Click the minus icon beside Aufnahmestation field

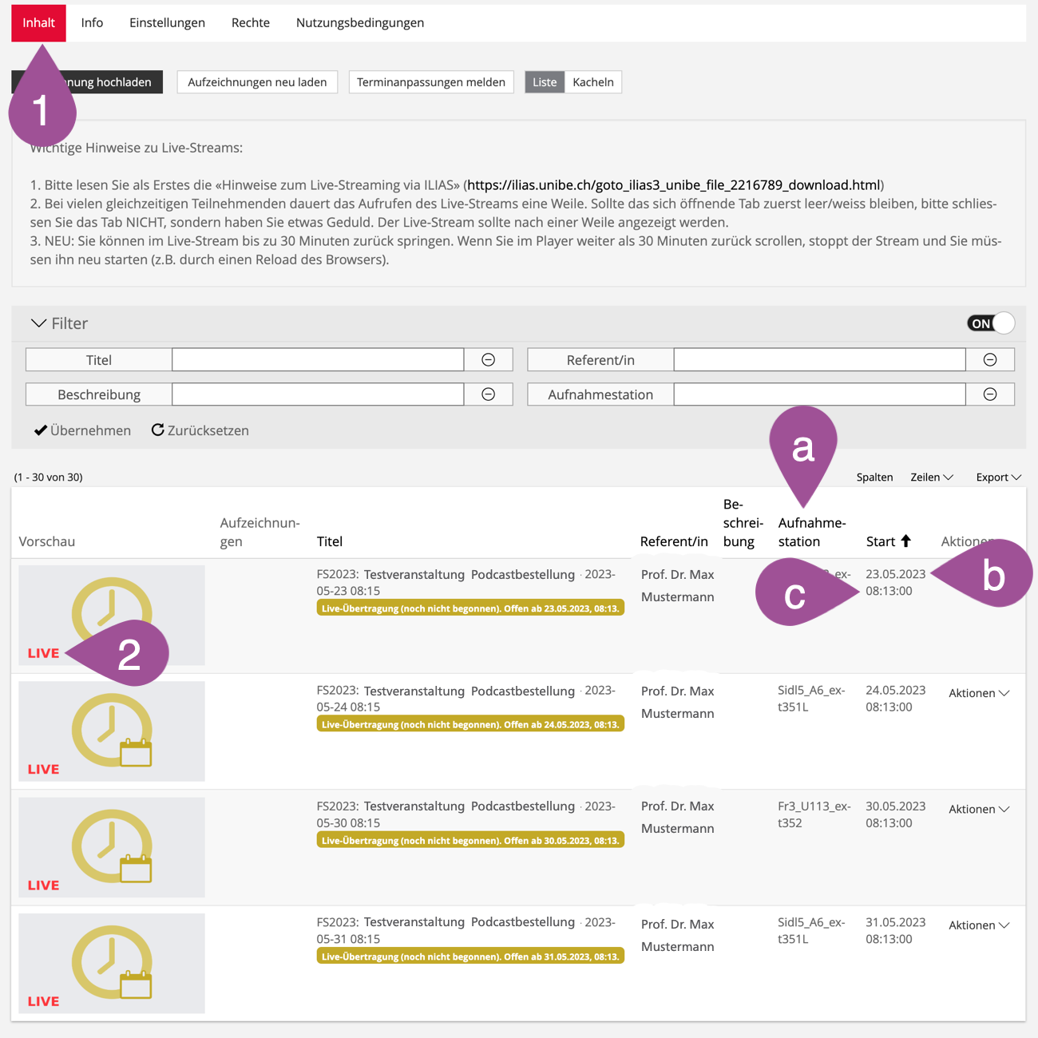pyautogui.click(x=989, y=394)
